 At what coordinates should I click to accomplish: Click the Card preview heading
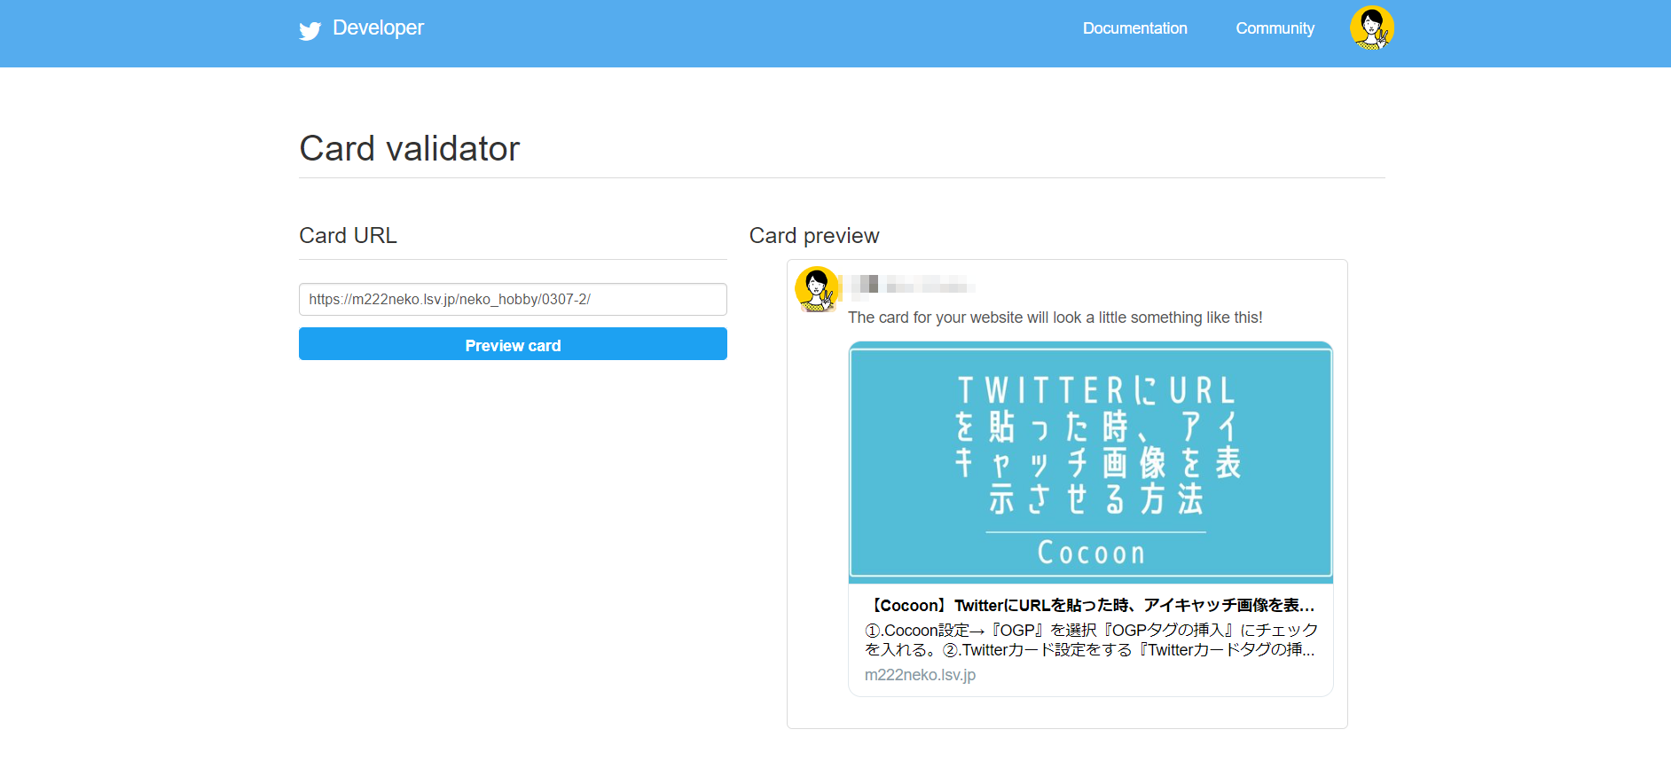coord(814,236)
